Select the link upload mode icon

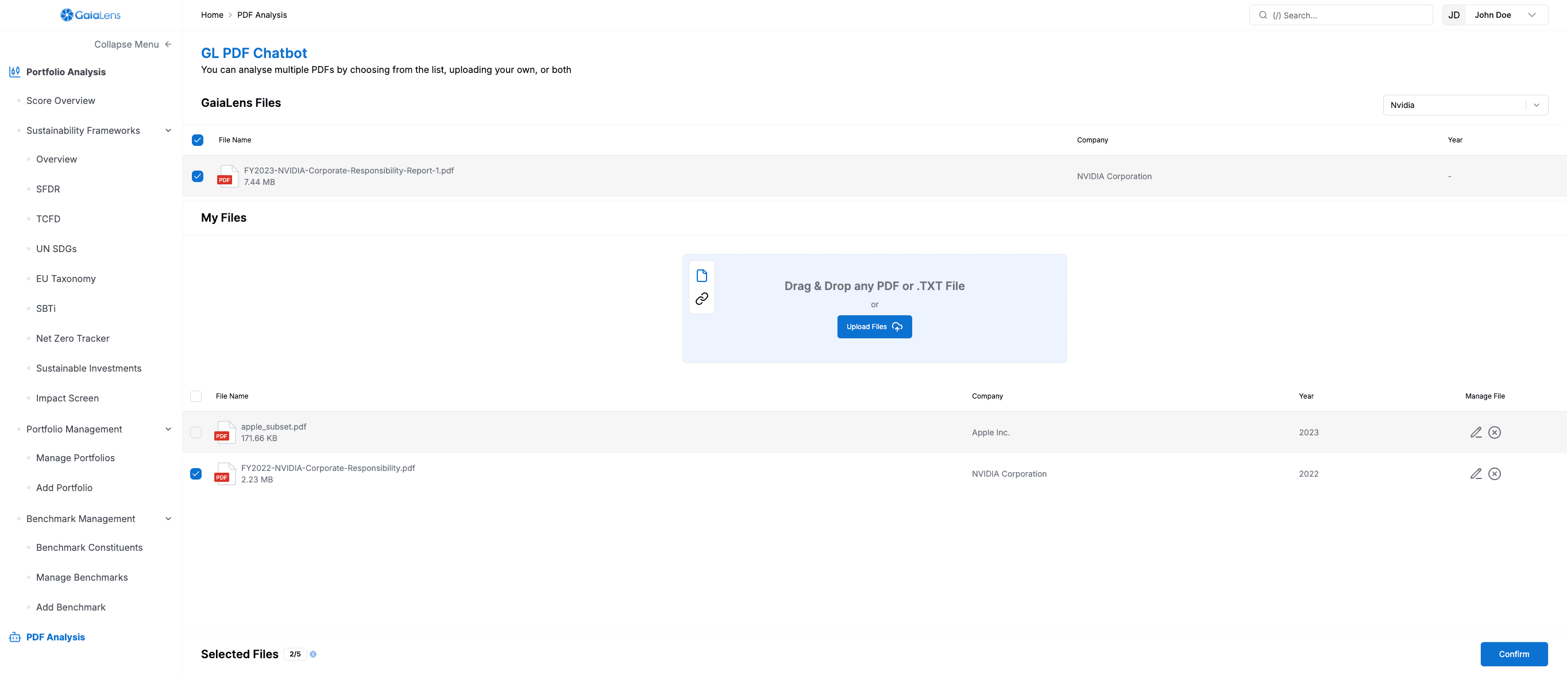[702, 299]
